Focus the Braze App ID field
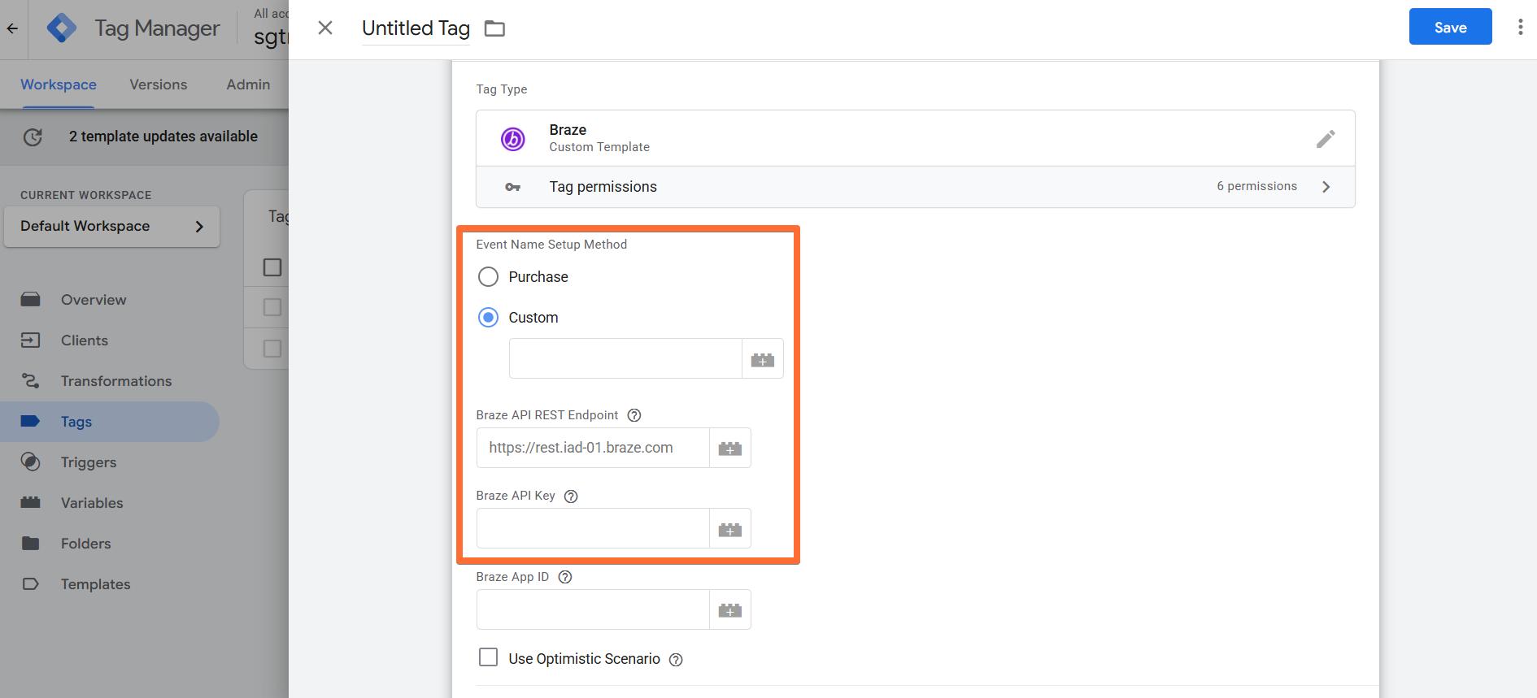The image size is (1537, 698). 593,609
